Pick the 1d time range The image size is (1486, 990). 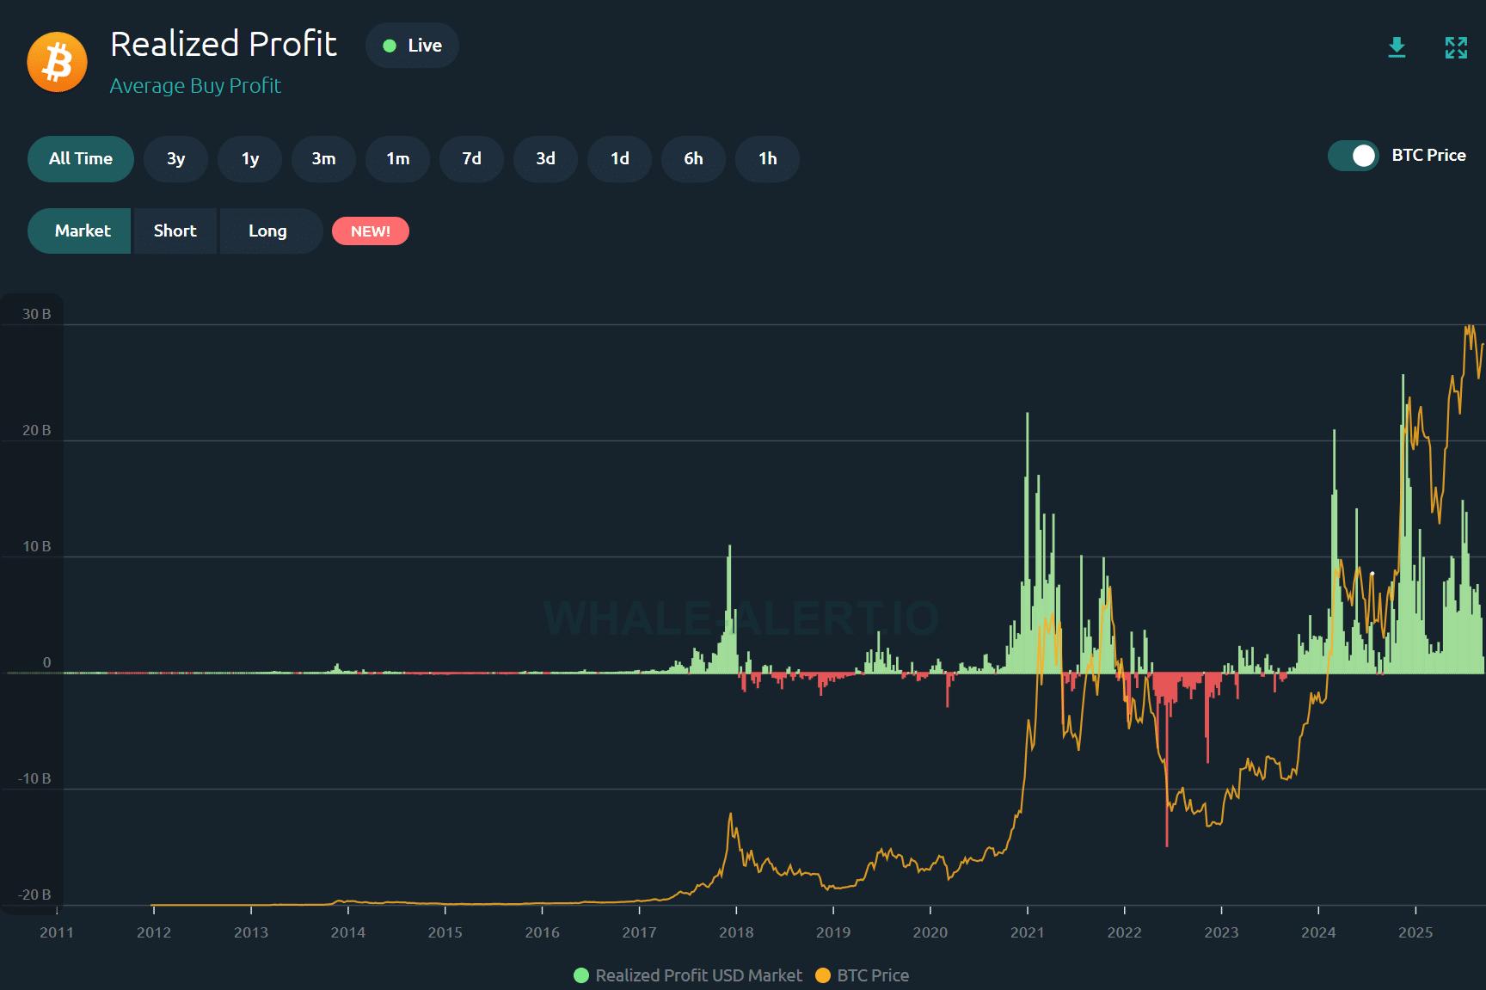[619, 159]
